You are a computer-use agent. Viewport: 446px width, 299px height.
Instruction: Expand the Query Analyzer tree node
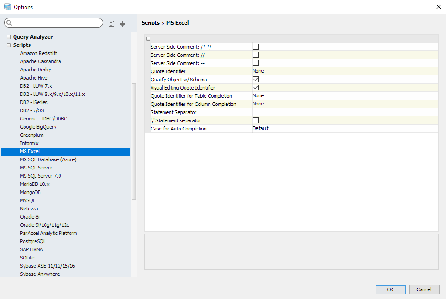point(9,37)
